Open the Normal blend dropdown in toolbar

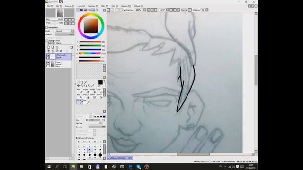186,10
